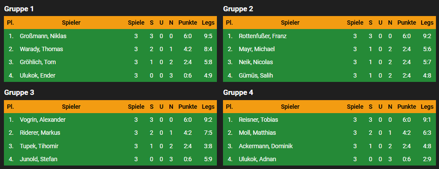This screenshot has width=439, height=169.
Task: Select Ackermann, Dominik row
Action: tap(329, 146)
